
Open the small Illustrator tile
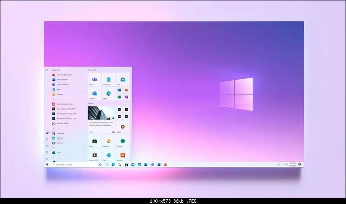pyautogui.click(x=126, y=110)
